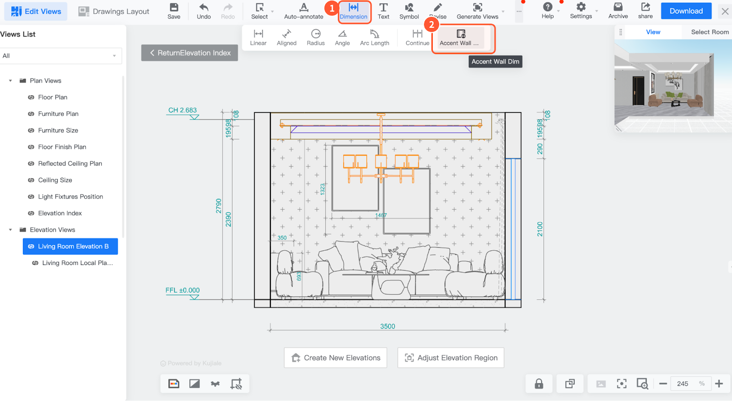732x401 pixels.
Task: Choose the Aligned dimension tool
Action: (x=286, y=38)
